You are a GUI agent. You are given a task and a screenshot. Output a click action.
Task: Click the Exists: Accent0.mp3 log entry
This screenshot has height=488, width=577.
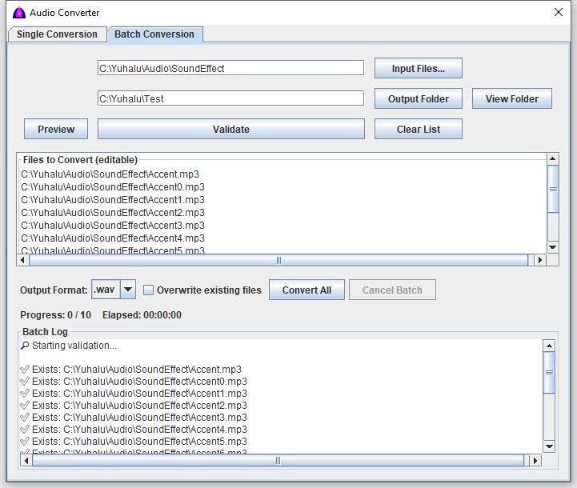[134, 382]
